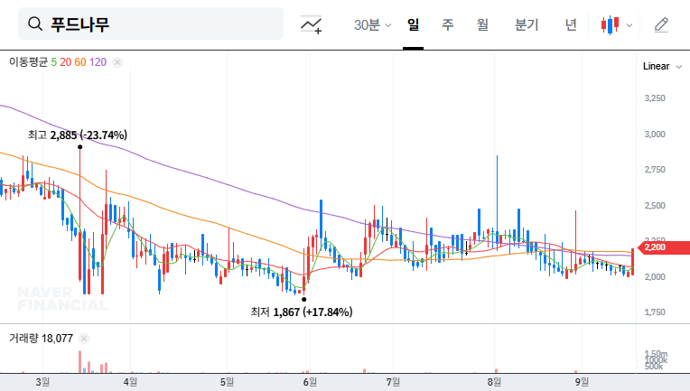Click the 최저 1,867 low point marker

304,299
